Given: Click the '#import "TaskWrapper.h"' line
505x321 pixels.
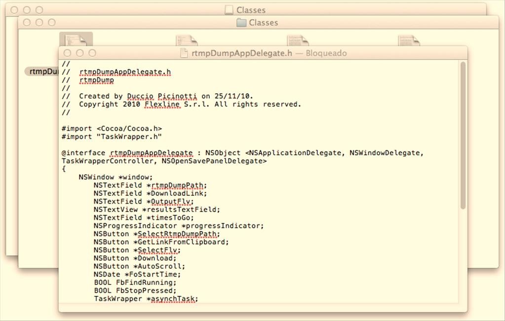Looking at the screenshot, I should pyautogui.click(x=112, y=137).
